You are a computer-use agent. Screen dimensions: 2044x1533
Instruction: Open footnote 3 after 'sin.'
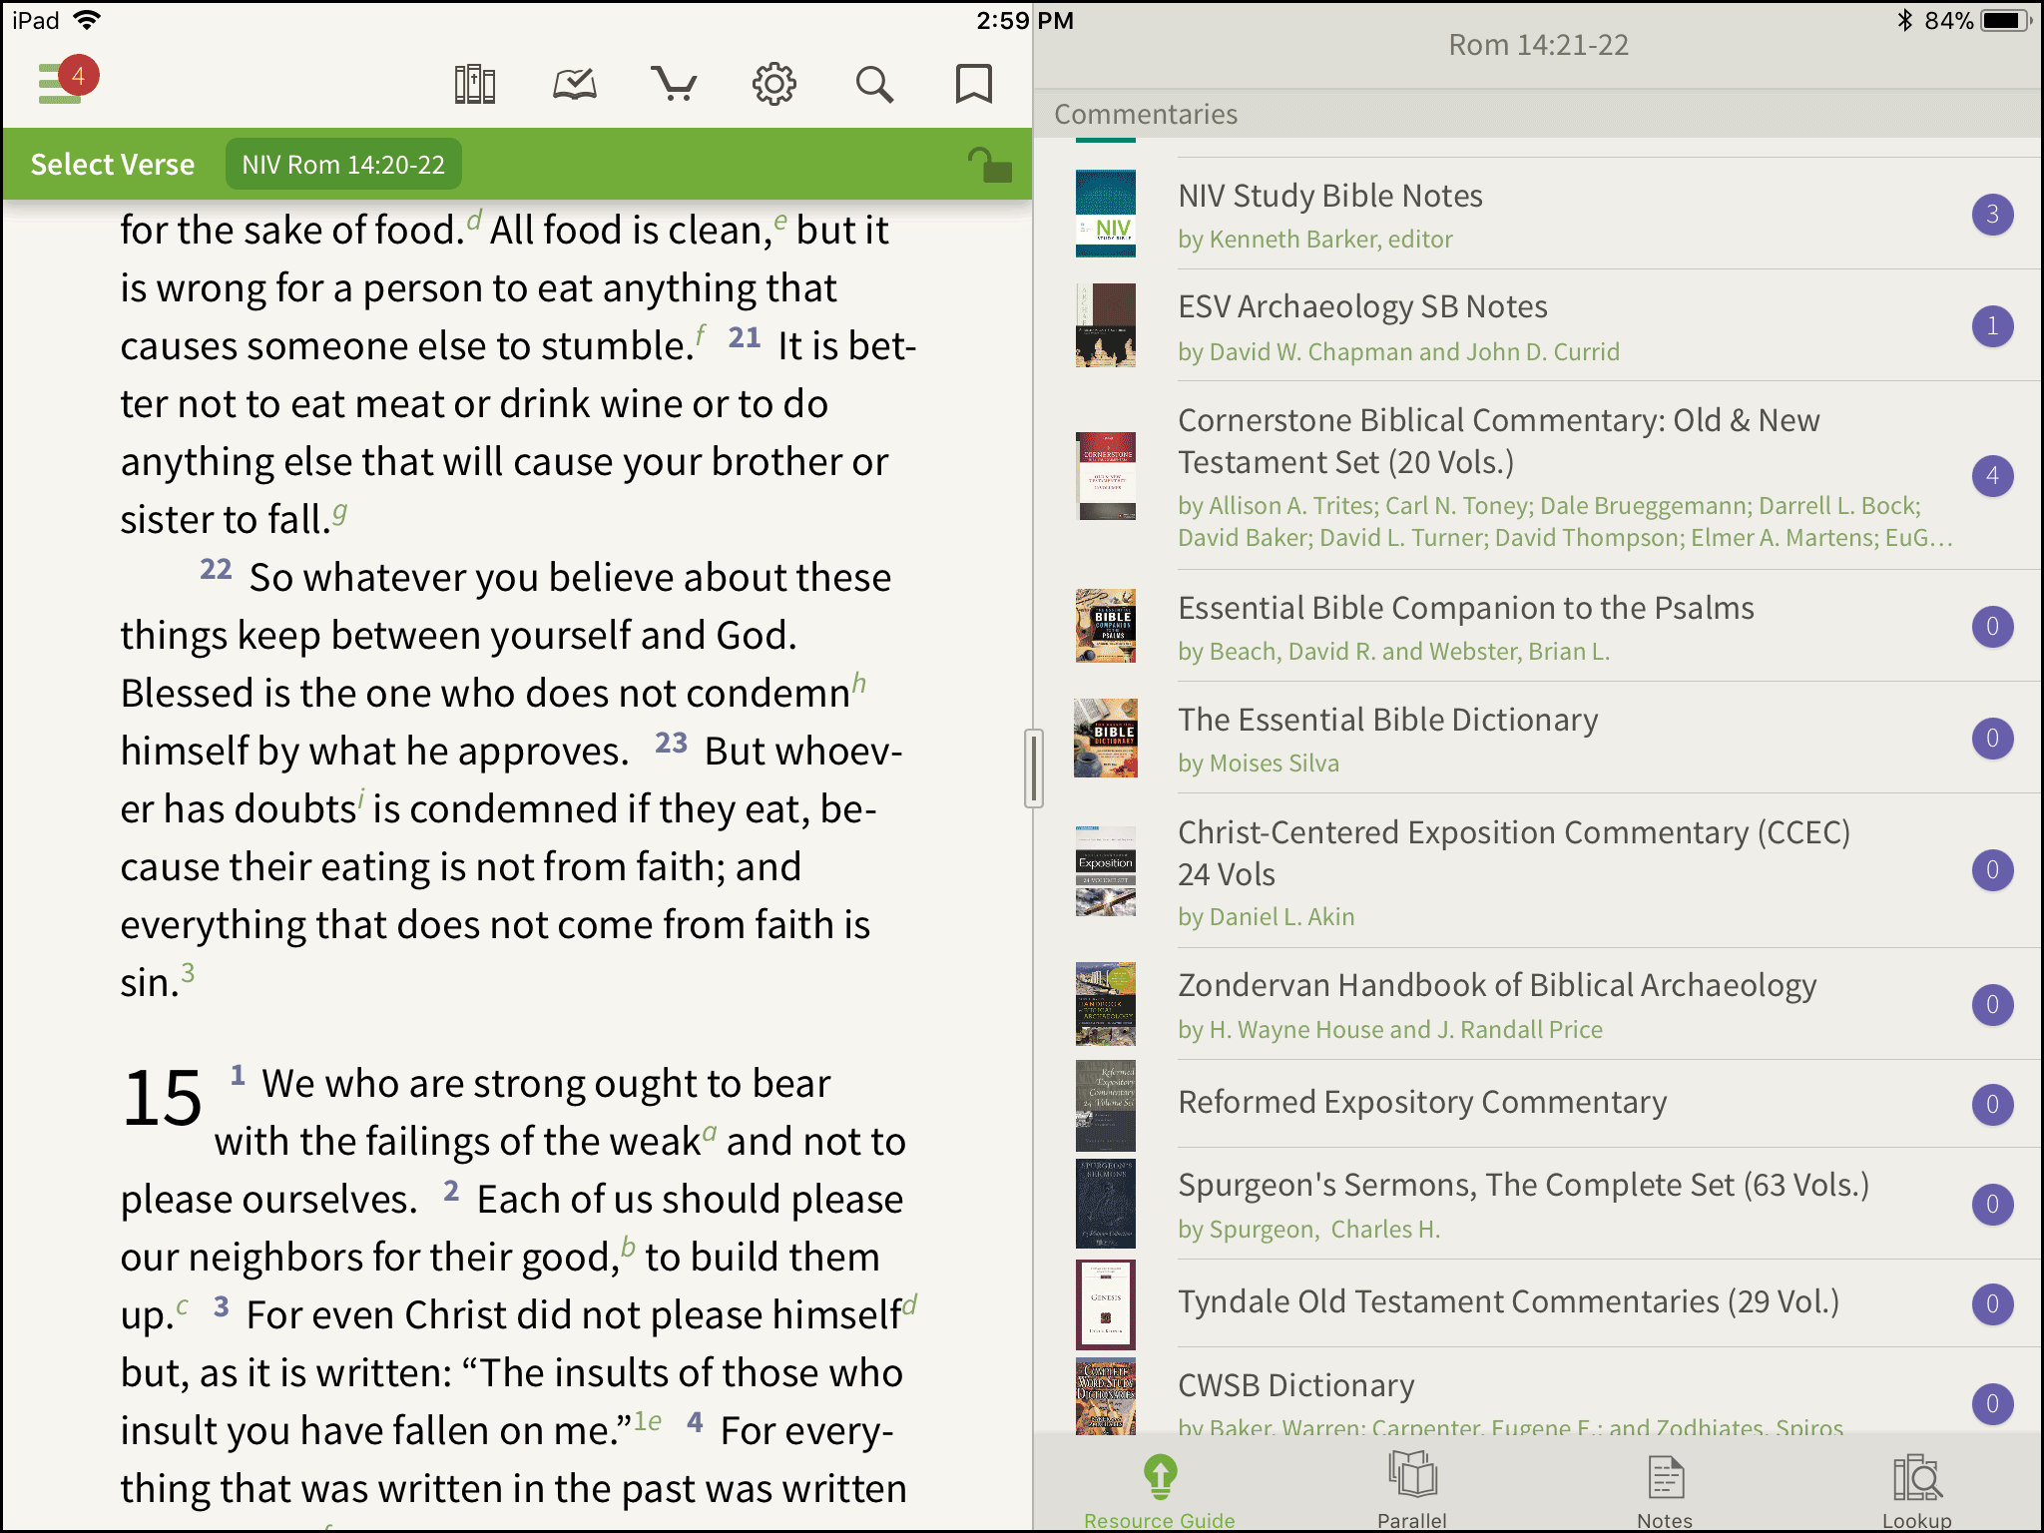pyautogui.click(x=188, y=973)
